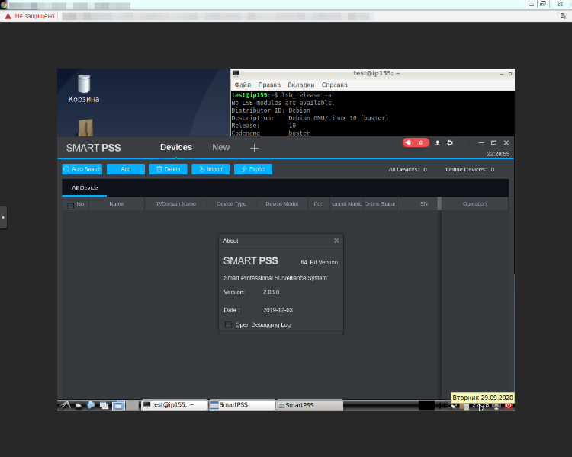Viewport: 572px width, 457px height.
Task: Click the red power button in tray
Action: click(x=508, y=406)
